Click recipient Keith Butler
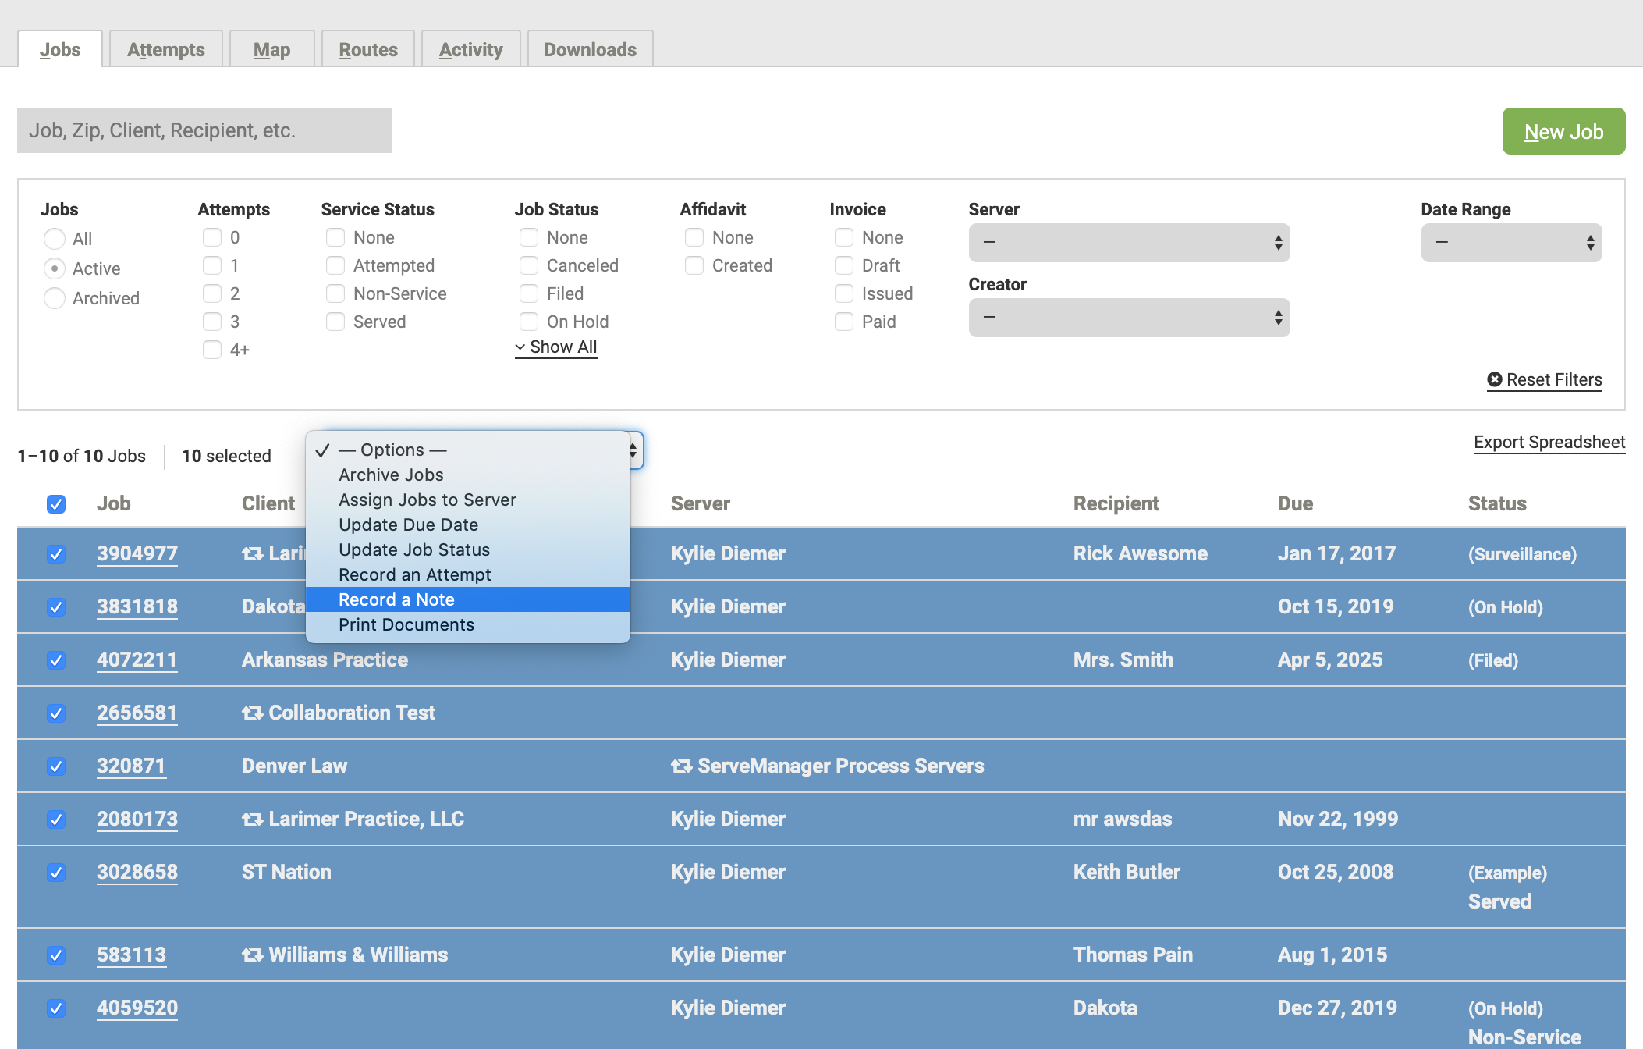Viewport: 1643px width, 1049px height. tap(1127, 872)
